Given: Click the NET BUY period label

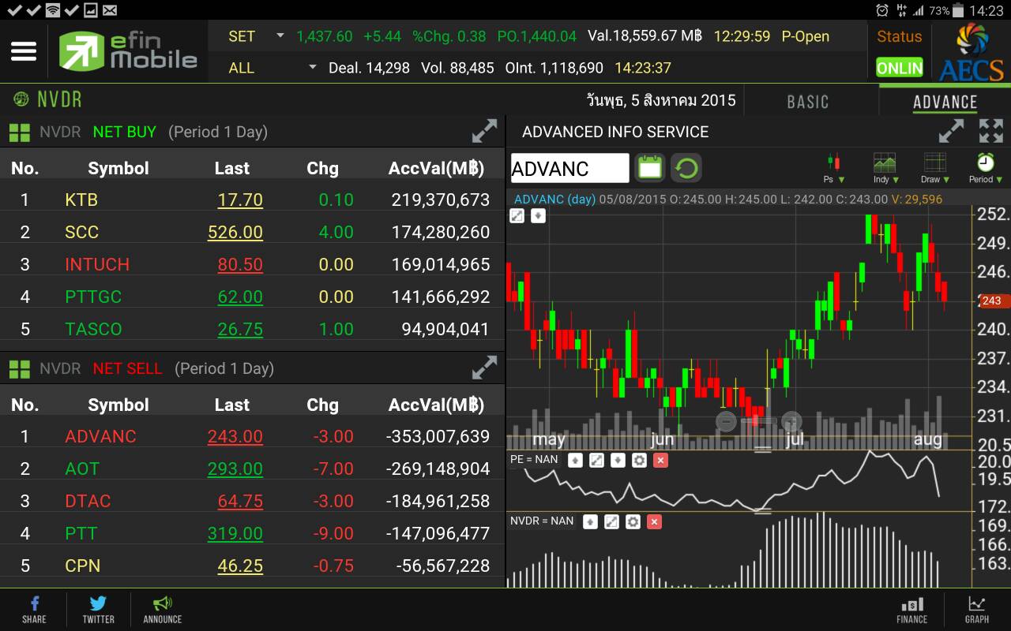Looking at the screenshot, I should click(218, 133).
